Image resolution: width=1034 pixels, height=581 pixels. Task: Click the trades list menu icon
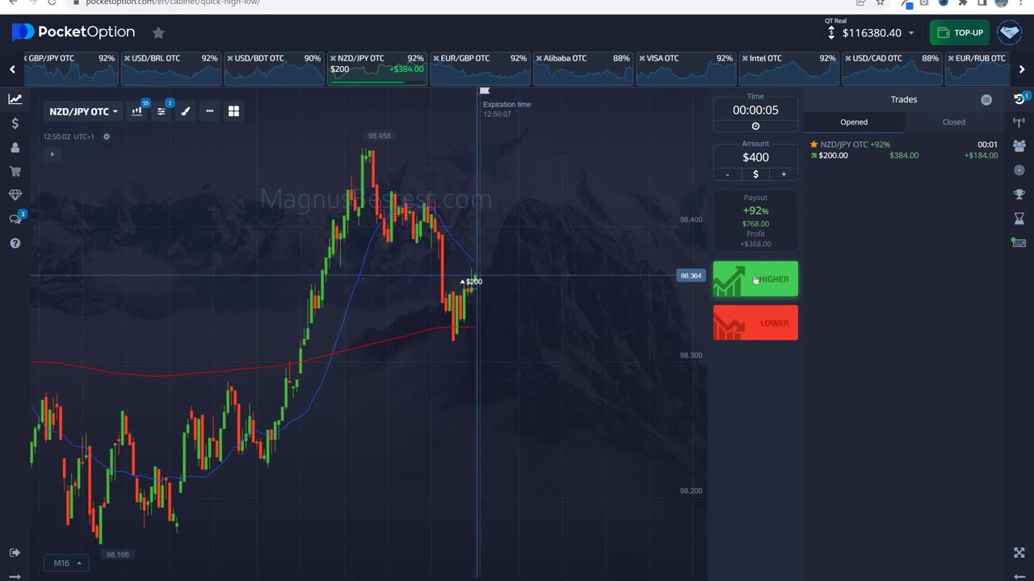986,100
